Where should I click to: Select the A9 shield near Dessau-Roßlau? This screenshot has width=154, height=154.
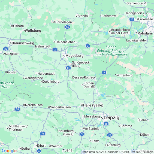click(x=104, y=73)
